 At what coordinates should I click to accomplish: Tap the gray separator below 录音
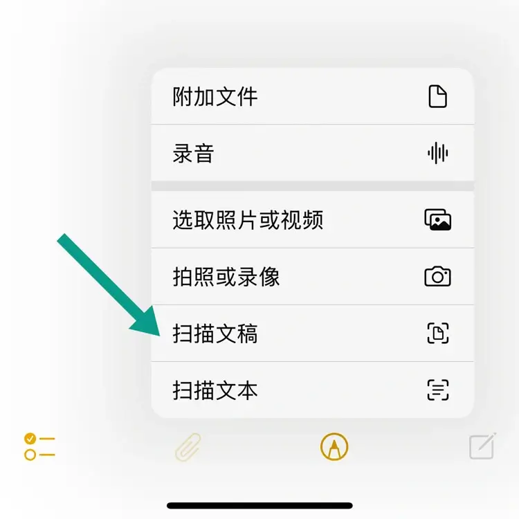tap(313, 186)
